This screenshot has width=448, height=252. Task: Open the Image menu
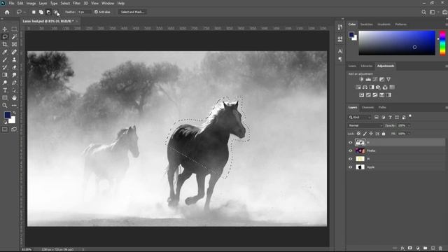pyautogui.click(x=31, y=3)
